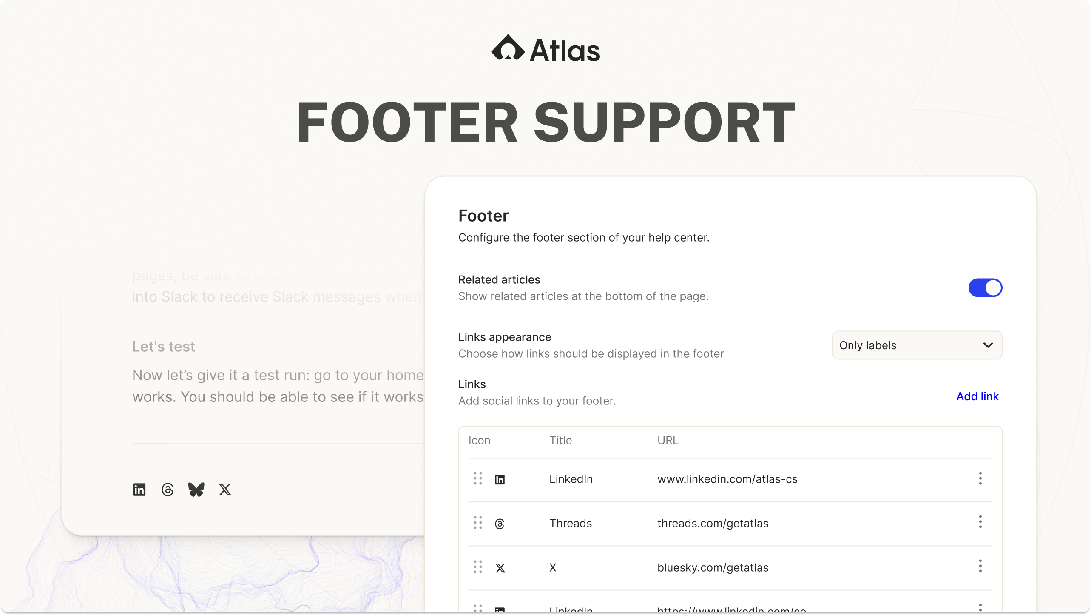Click the X icon in the help center footer preview
This screenshot has height=615, width=1091.
[x=225, y=490]
